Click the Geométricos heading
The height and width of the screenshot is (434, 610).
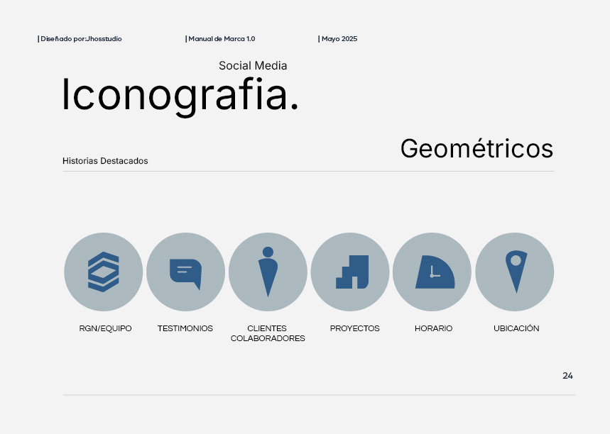(x=477, y=148)
